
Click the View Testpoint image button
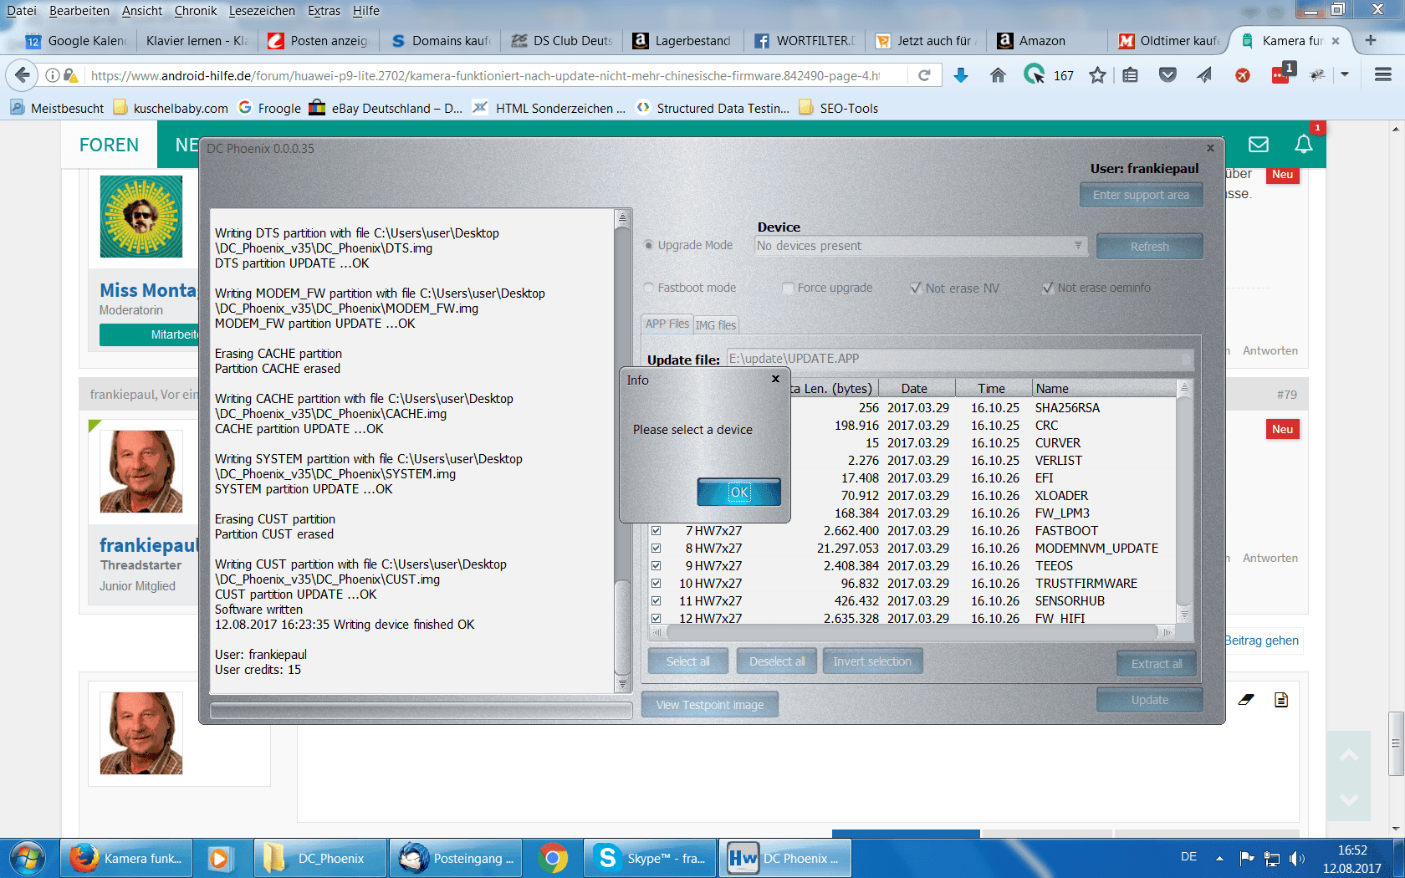[710, 705]
